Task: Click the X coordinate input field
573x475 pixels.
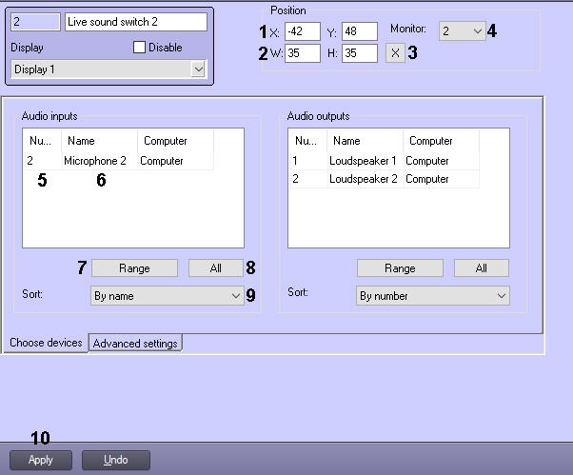Action: tap(303, 31)
